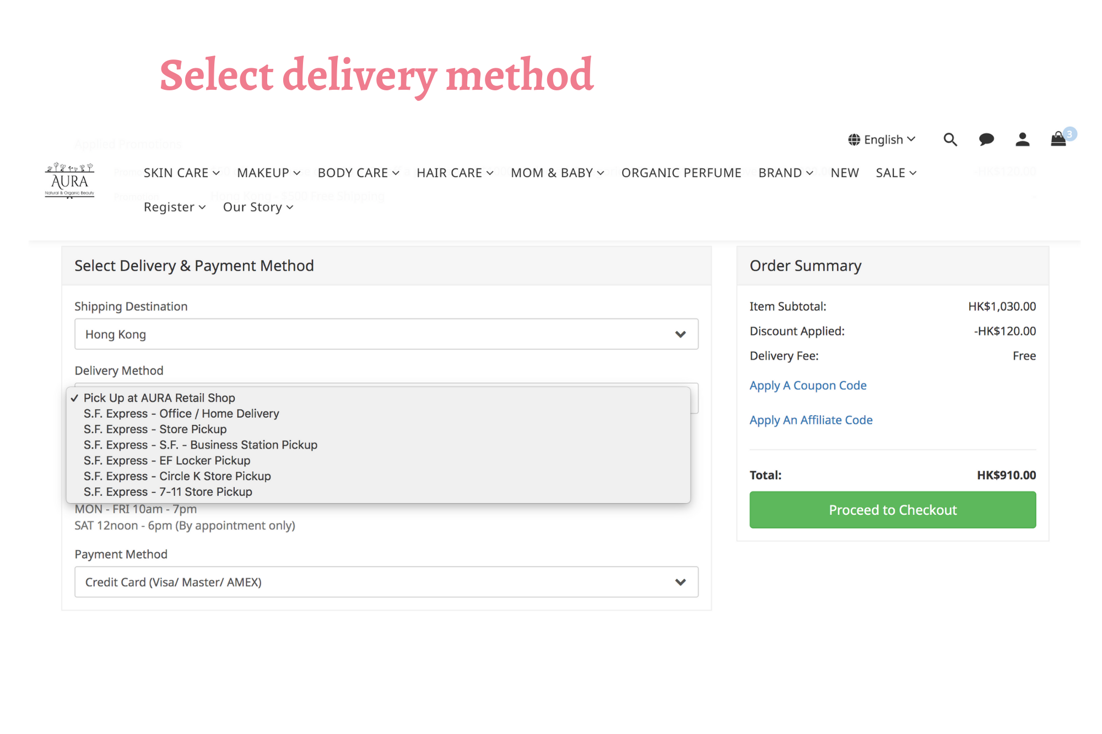The height and width of the screenshot is (734, 1102).
Task: Open the Payment Method credit card dropdown
Action: point(386,582)
